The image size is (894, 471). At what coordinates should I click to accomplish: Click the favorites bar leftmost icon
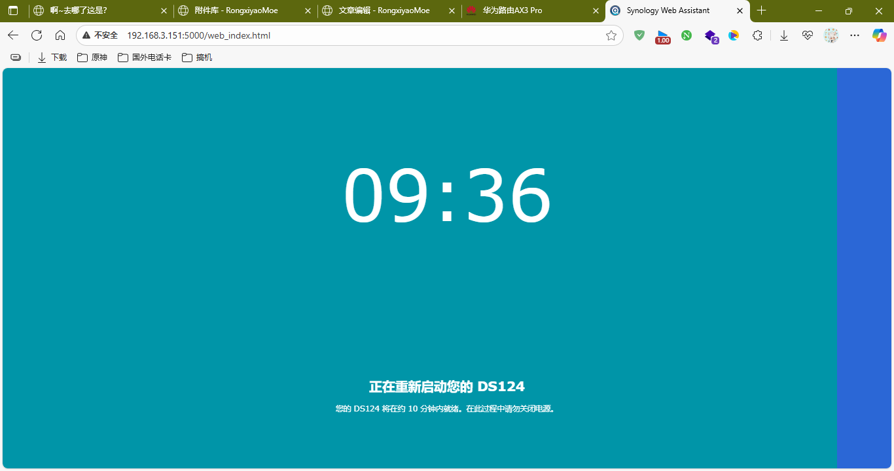[16, 58]
